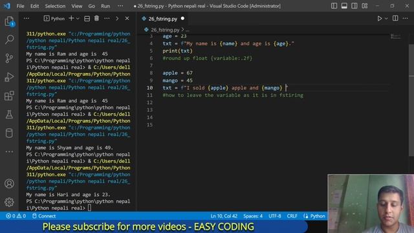Click 26_fstring.py in the breadcrumb
Image resolution: width=414 pixels, height=233 pixels.
165,30
